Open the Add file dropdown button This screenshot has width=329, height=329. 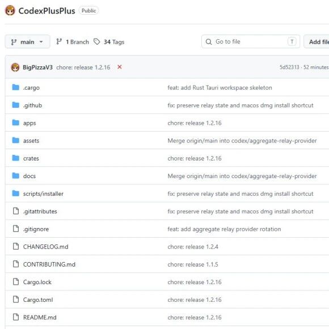point(317,42)
